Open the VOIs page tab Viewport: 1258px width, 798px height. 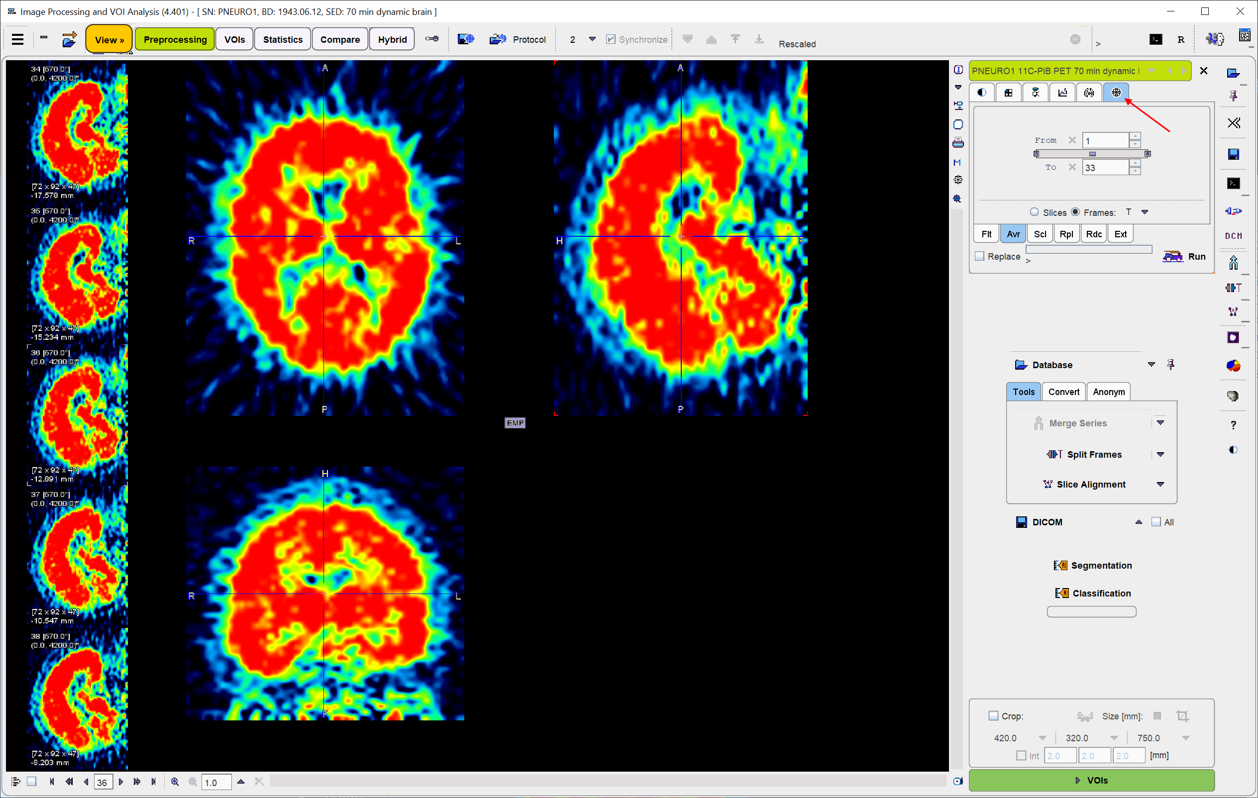234,39
